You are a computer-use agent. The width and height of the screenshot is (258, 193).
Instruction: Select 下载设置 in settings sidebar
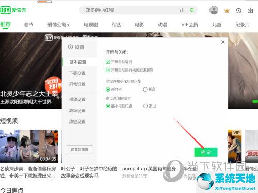tap(77, 73)
